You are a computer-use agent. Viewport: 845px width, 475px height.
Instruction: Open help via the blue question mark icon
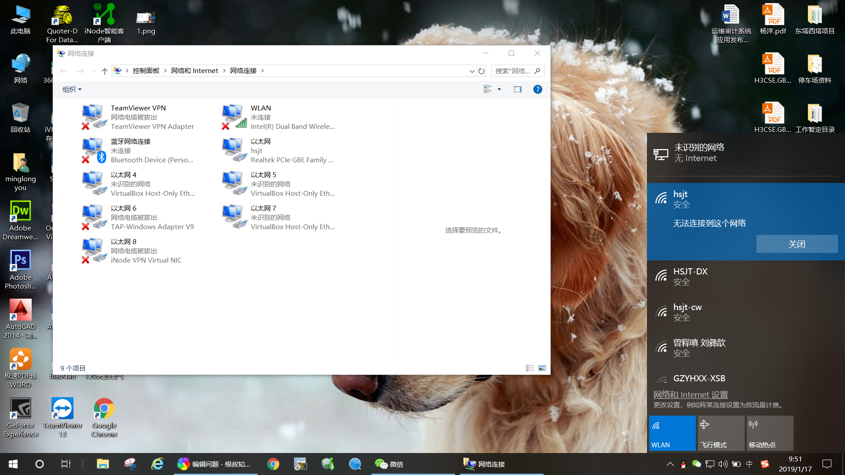pyautogui.click(x=537, y=89)
